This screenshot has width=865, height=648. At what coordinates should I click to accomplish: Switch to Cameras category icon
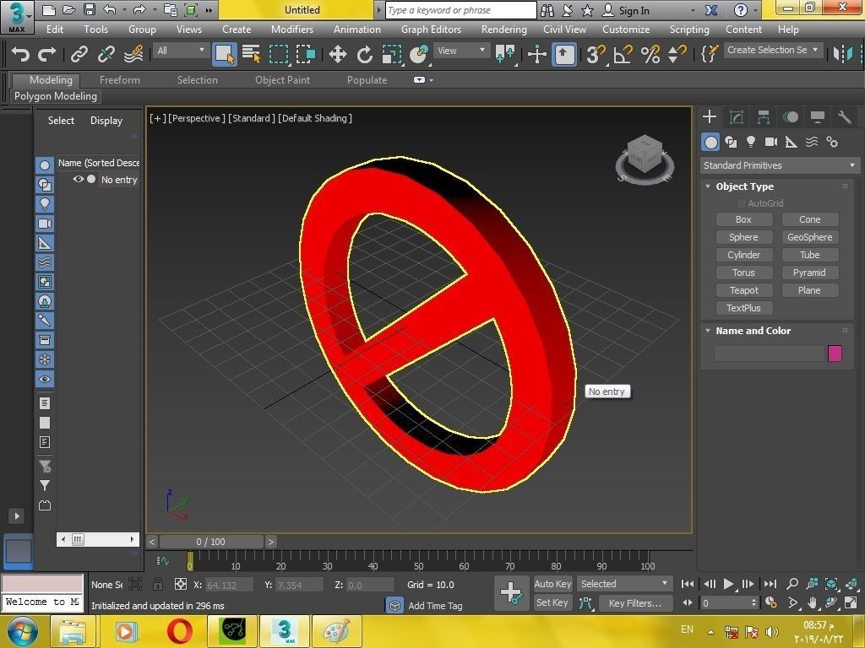(771, 142)
